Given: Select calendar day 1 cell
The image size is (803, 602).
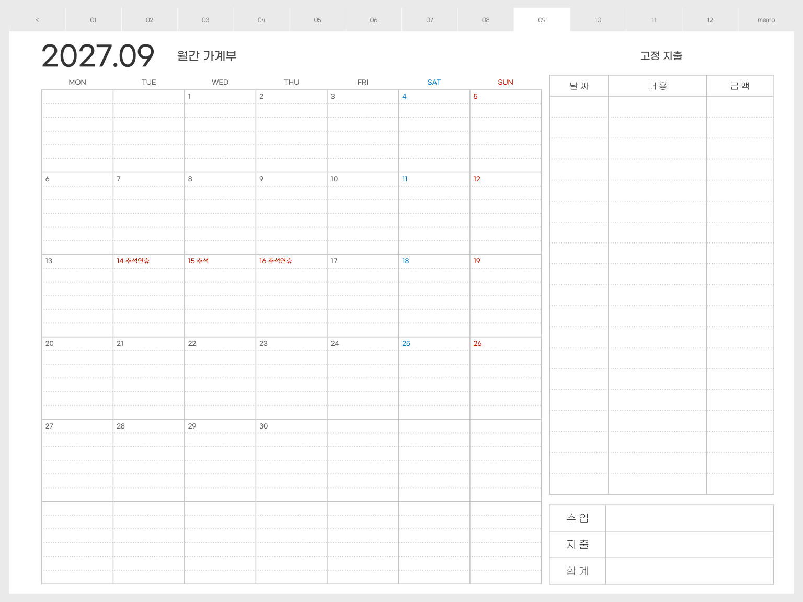Looking at the screenshot, I should coord(220,131).
